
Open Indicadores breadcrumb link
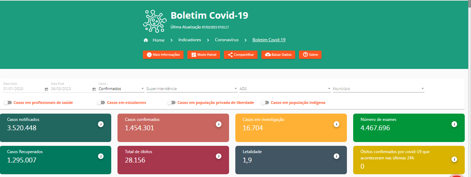click(190, 40)
